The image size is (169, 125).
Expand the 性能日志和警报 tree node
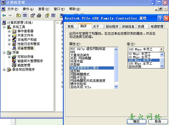9,44
